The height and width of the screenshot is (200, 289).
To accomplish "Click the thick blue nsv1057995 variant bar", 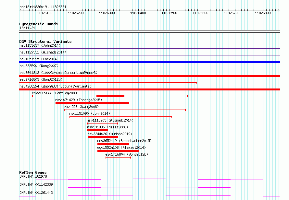I will click(x=149, y=62).
